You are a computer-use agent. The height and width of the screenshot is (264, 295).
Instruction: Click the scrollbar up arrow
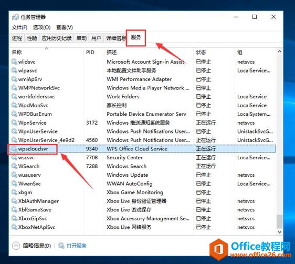pos(279,51)
